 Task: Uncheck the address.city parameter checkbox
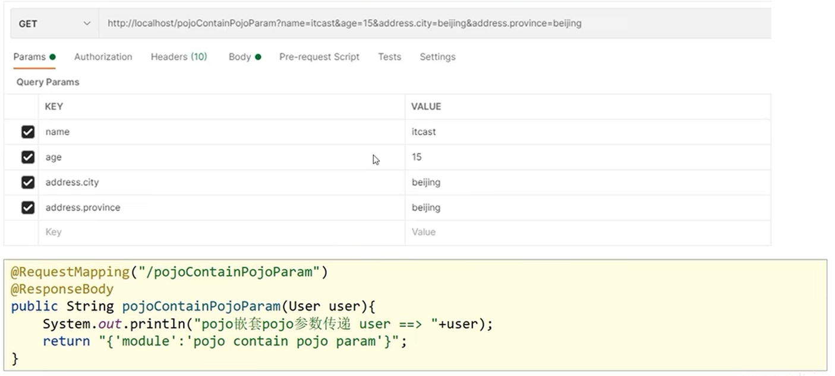(28, 182)
